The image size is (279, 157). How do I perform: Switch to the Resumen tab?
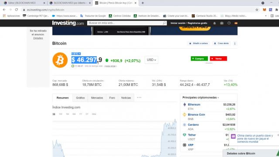[x=62, y=98]
